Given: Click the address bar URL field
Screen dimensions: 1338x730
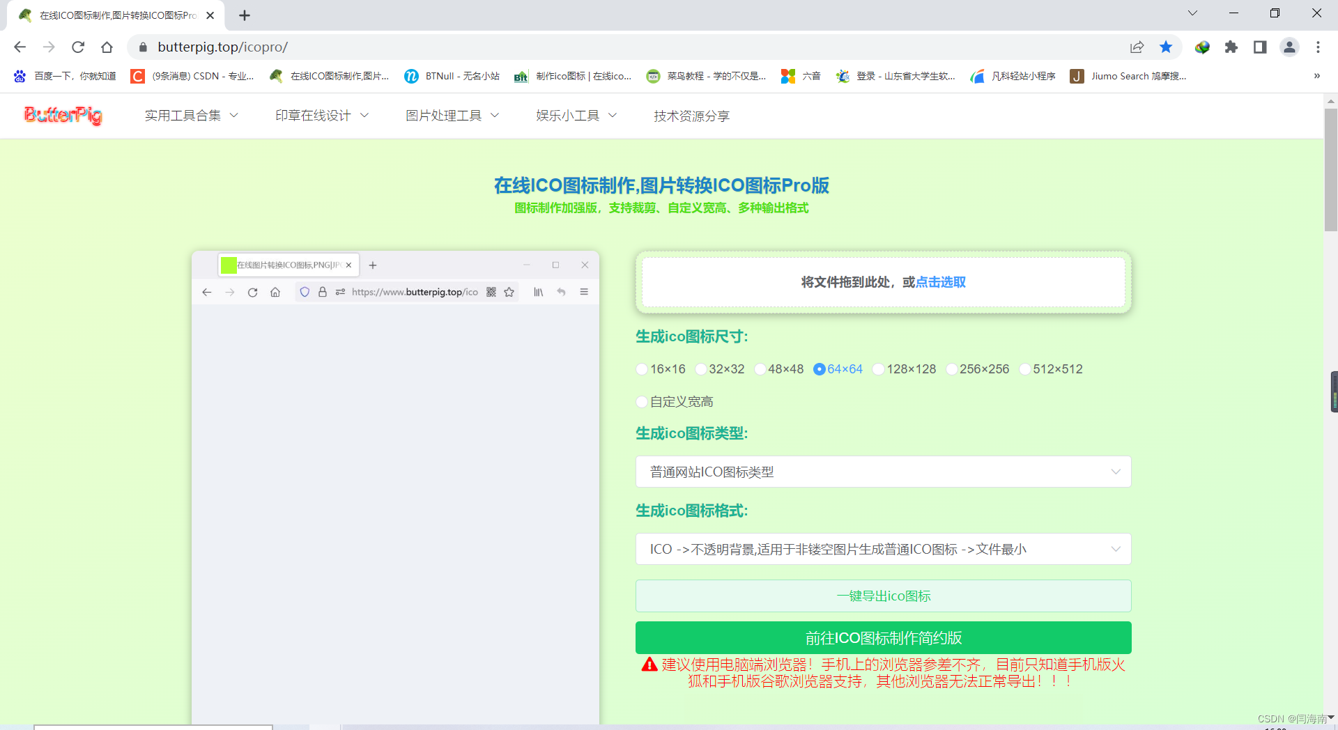Looking at the screenshot, I should point(627,47).
